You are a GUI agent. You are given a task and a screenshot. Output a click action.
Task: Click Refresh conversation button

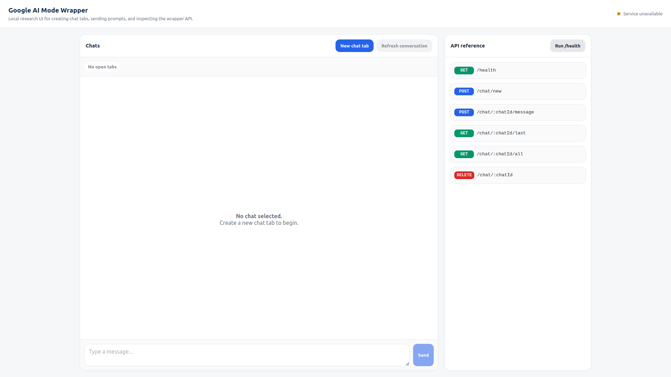tap(404, 46)
